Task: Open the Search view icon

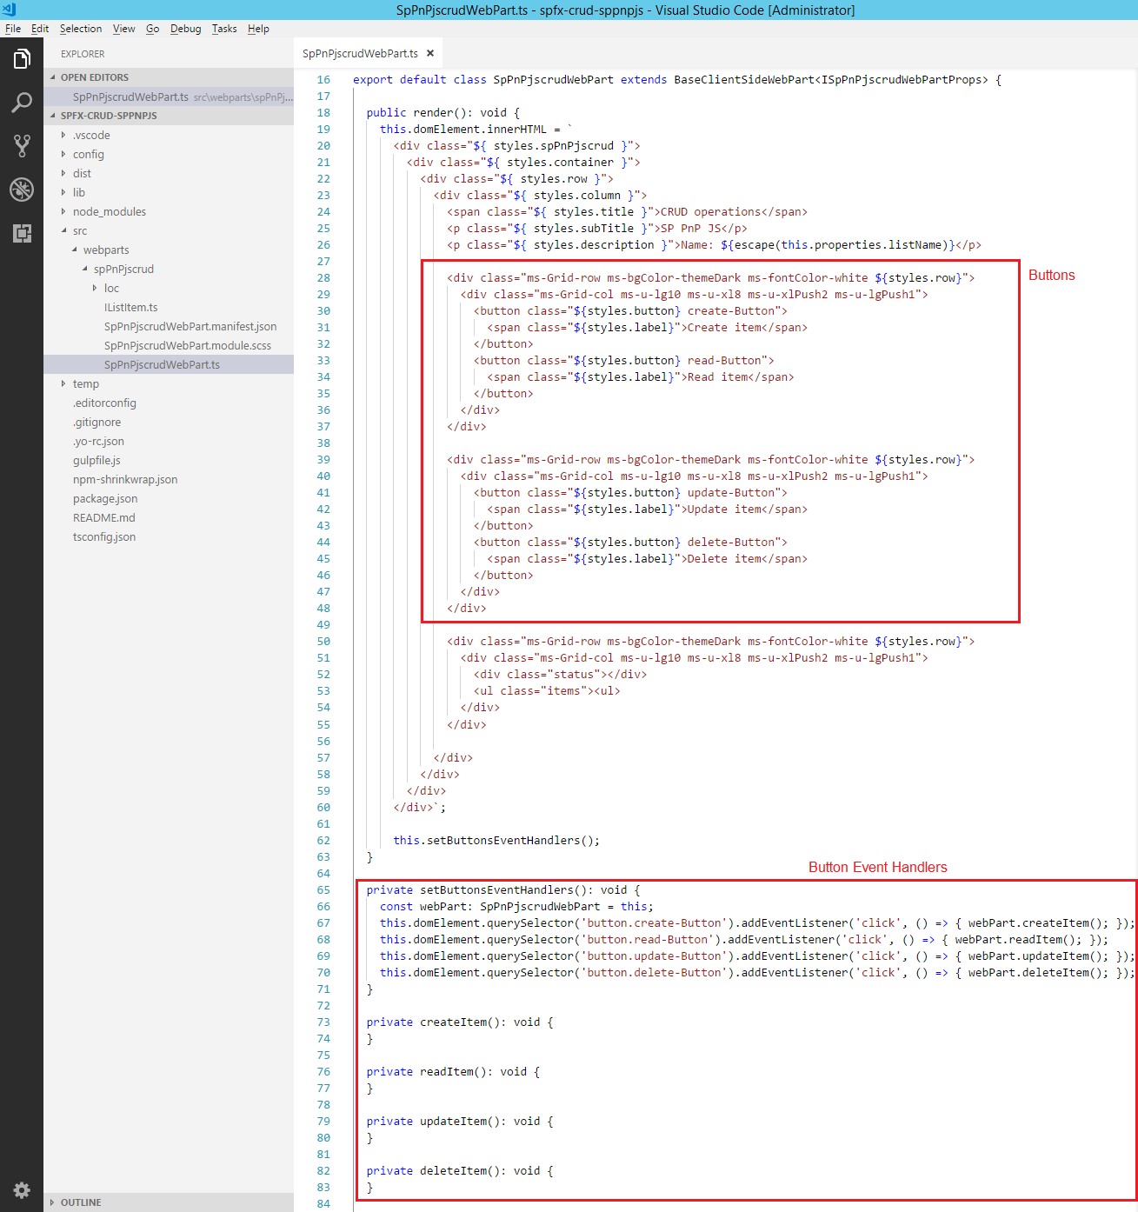Action: coord(22,103)
